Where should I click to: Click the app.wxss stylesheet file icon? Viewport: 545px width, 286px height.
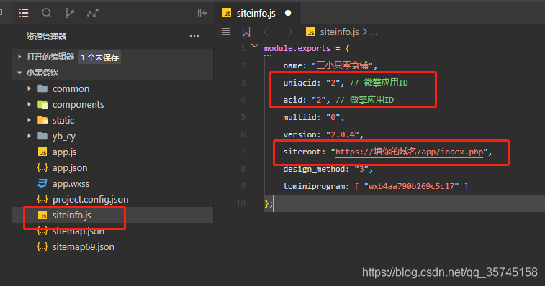[42, 183]
